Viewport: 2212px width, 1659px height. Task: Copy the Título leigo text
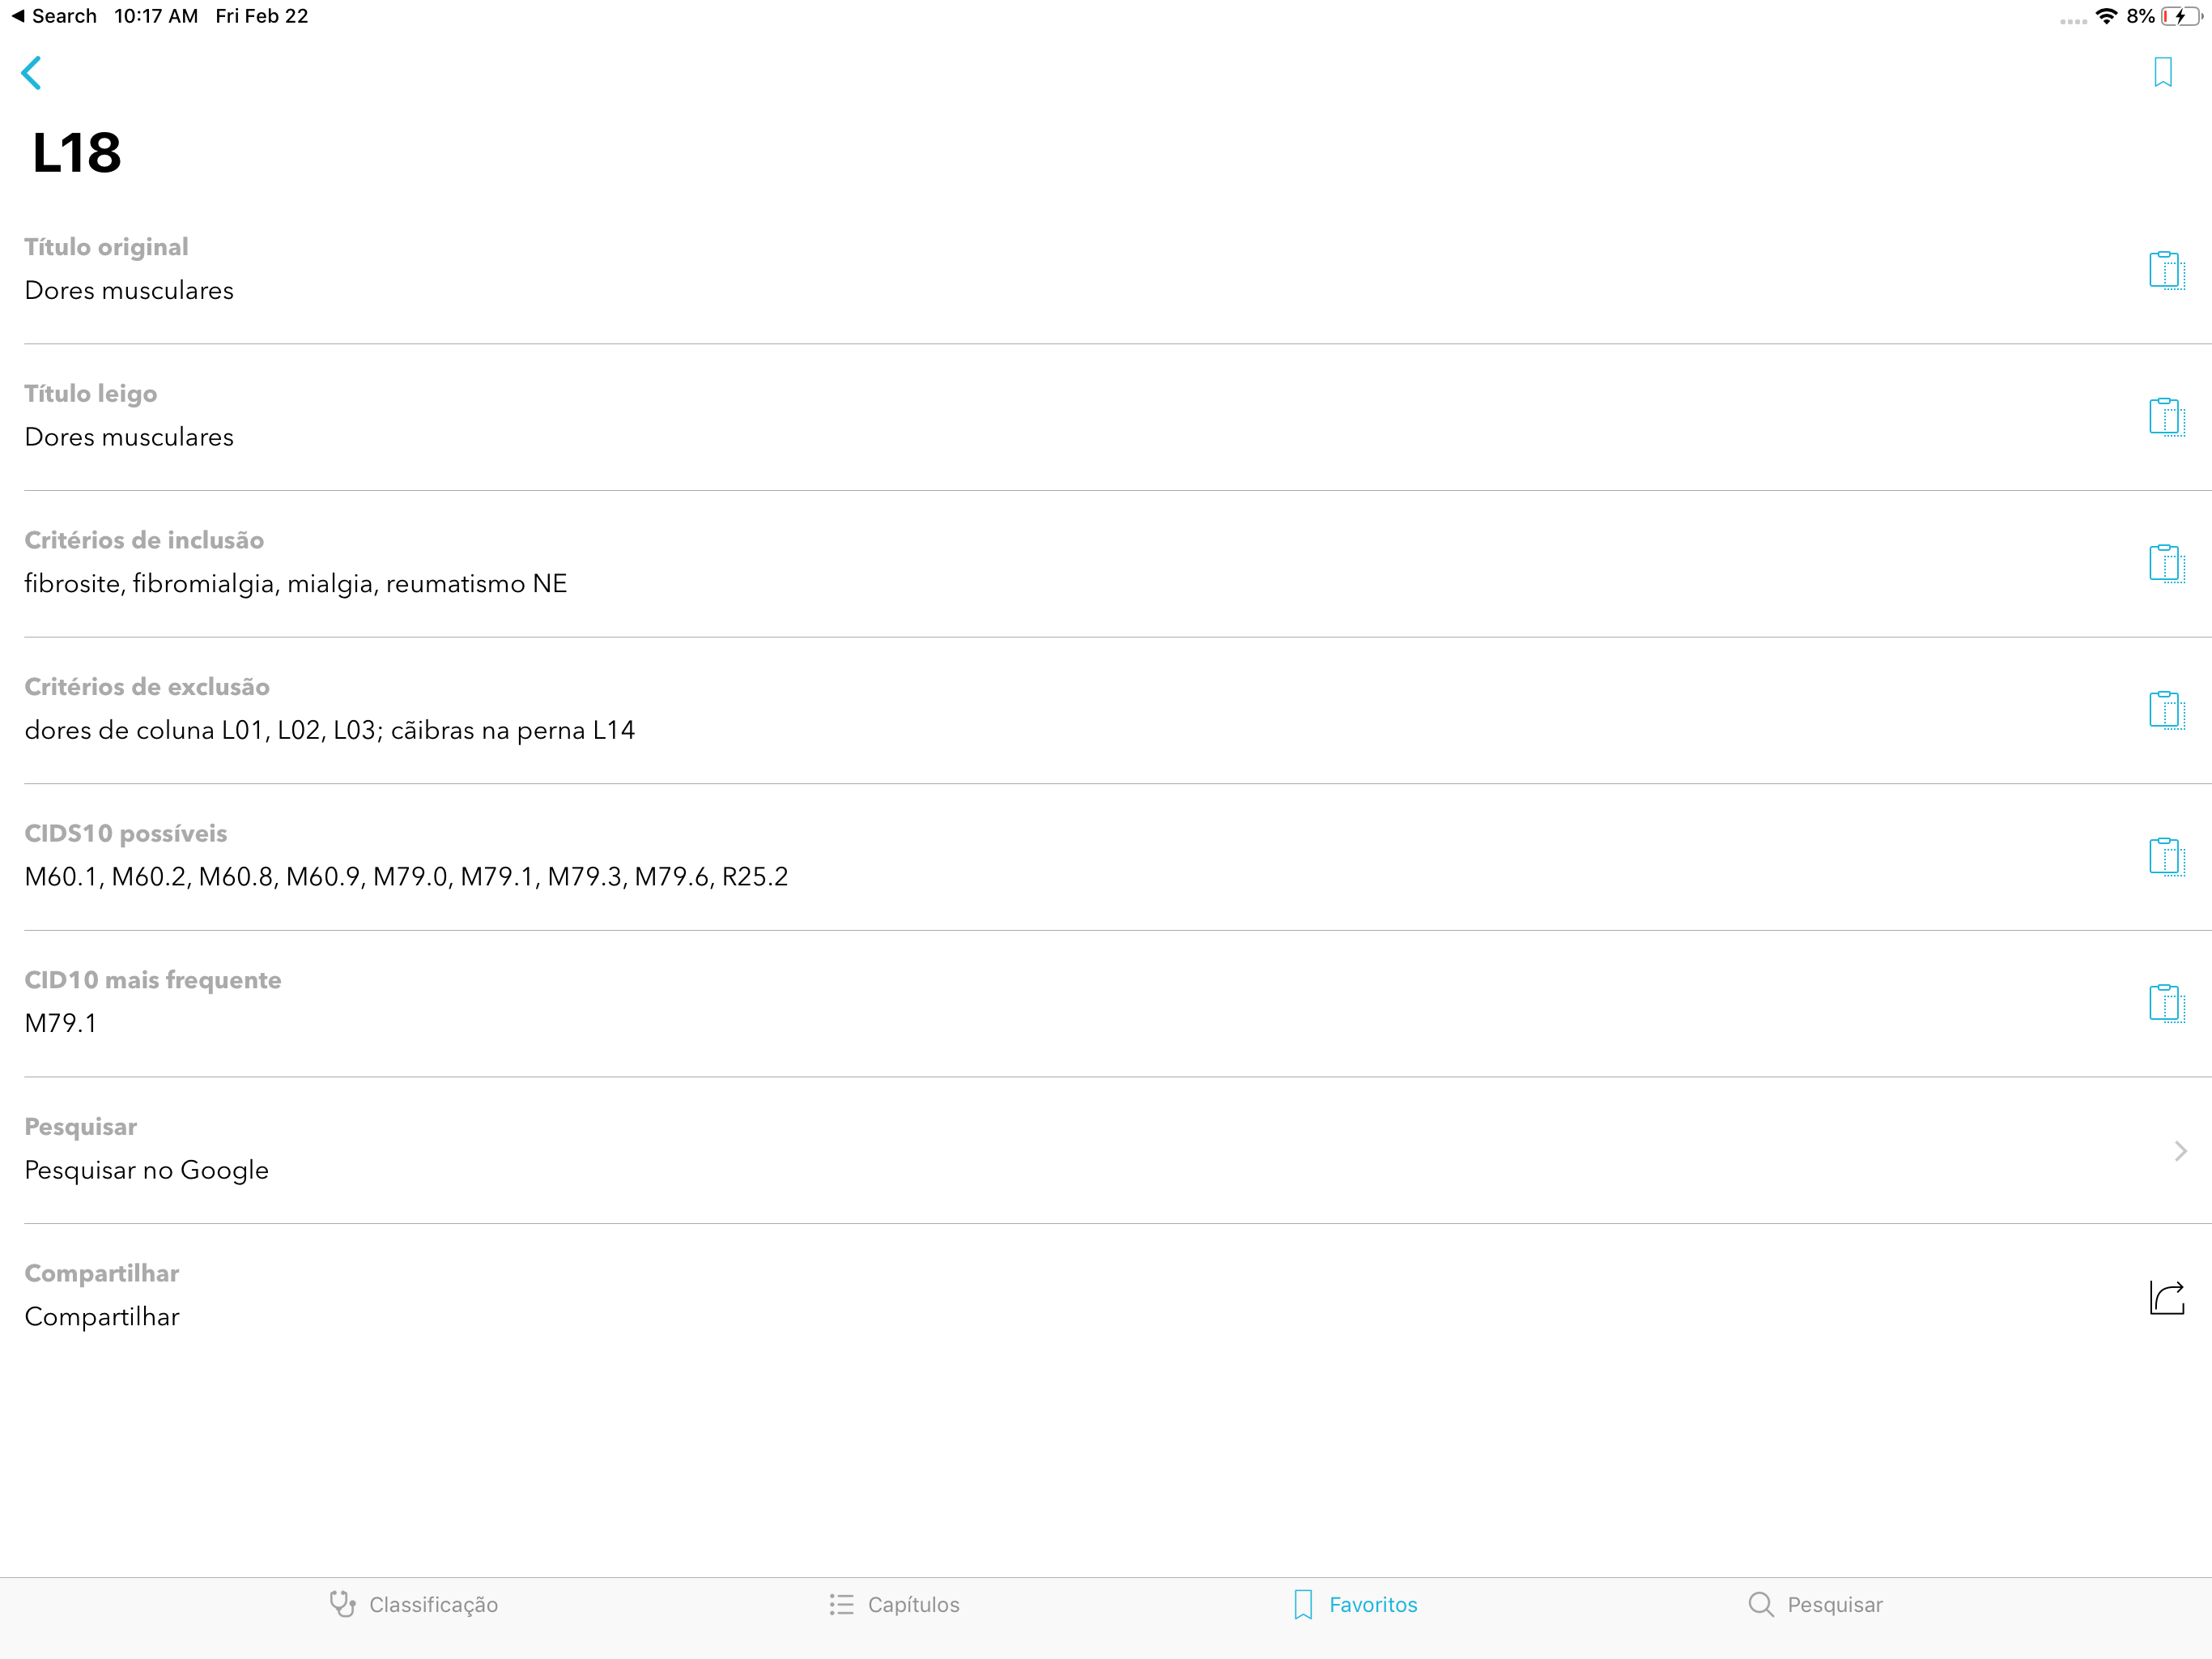tap(2166, 417)
